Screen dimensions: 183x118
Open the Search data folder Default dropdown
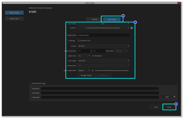(84, 71)
